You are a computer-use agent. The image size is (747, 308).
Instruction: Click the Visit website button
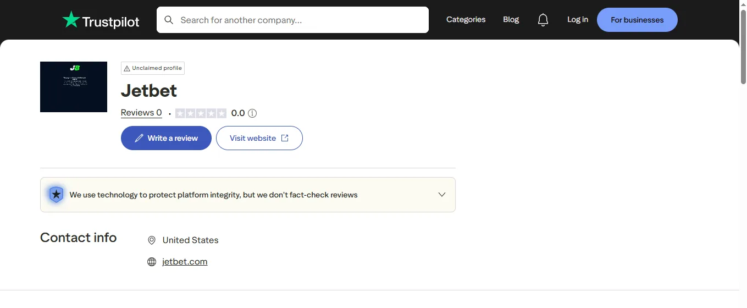pyautogui.click(x=259, y=138)
